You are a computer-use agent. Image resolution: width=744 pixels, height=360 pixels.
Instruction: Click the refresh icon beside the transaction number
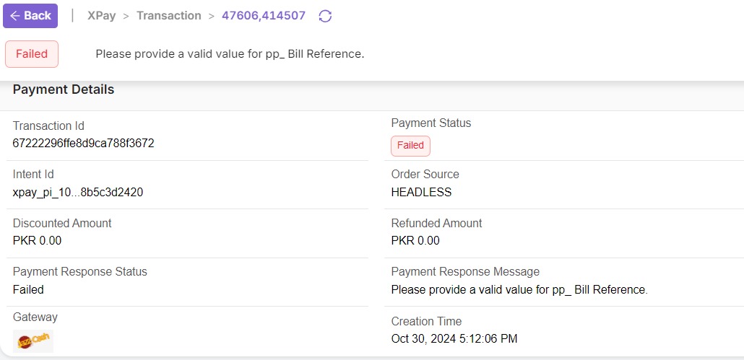[x=325, y=16]
